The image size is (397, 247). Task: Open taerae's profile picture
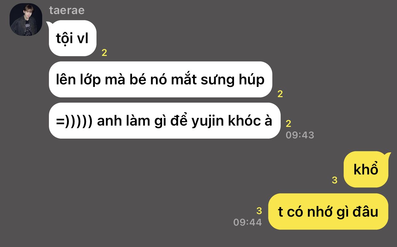(x=26, y=19)
